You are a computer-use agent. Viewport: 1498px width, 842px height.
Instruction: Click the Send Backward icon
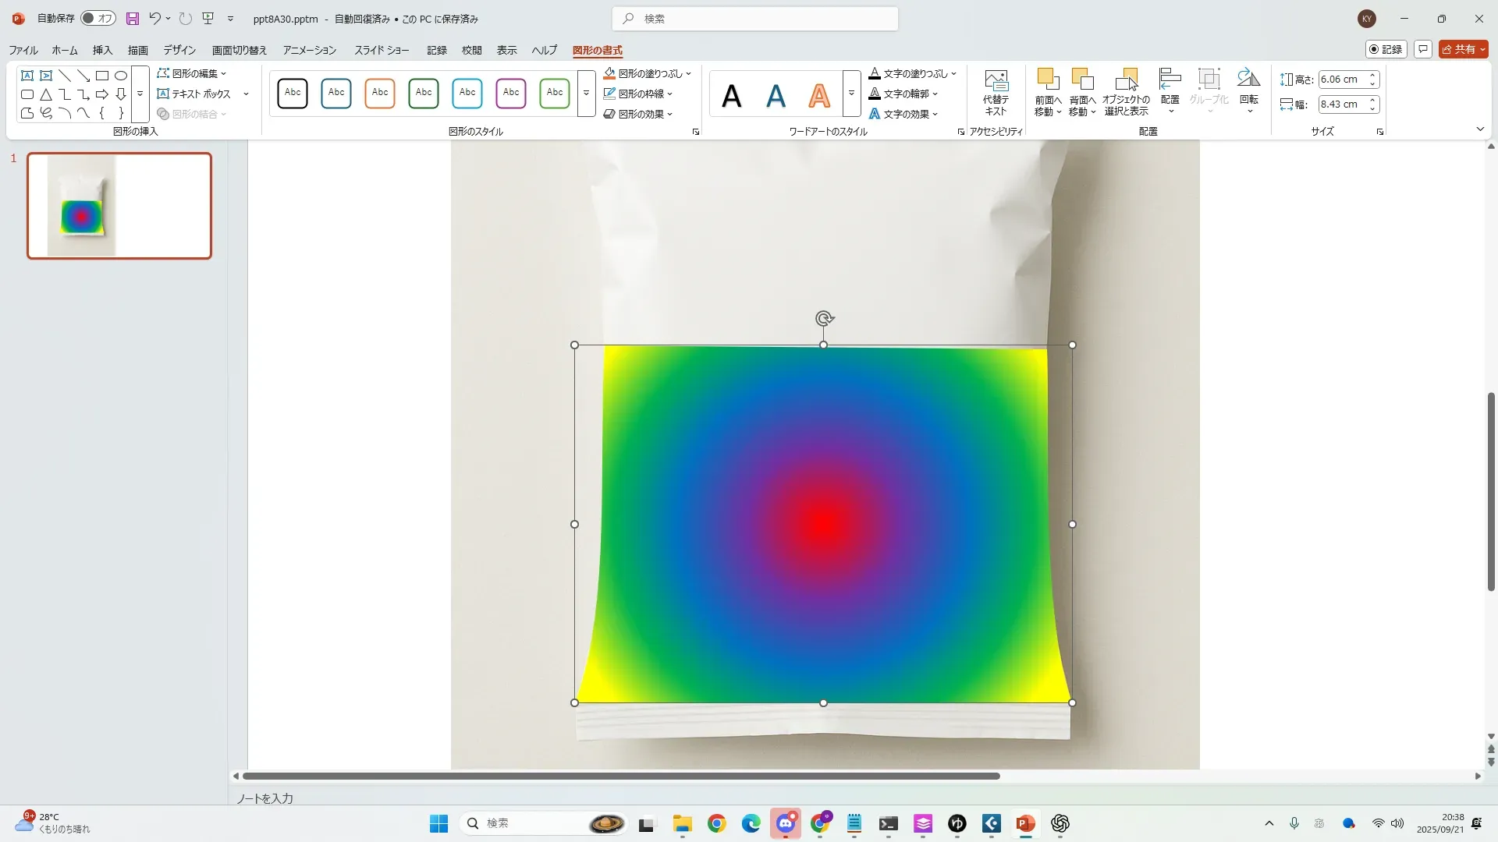pos(1082,80)
